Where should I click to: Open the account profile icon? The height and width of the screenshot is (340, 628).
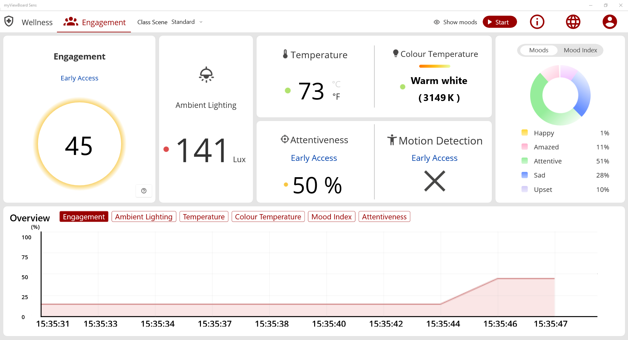(x=609, y=22)
